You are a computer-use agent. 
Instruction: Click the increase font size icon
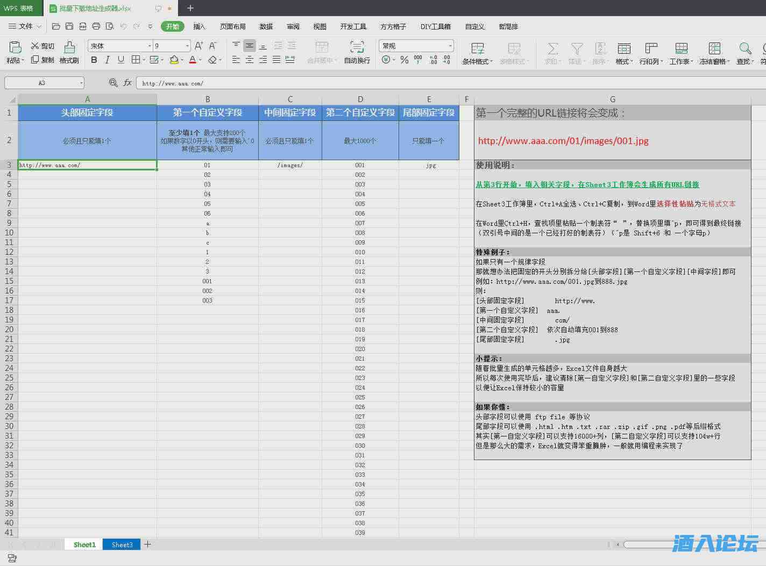point(198,46)
